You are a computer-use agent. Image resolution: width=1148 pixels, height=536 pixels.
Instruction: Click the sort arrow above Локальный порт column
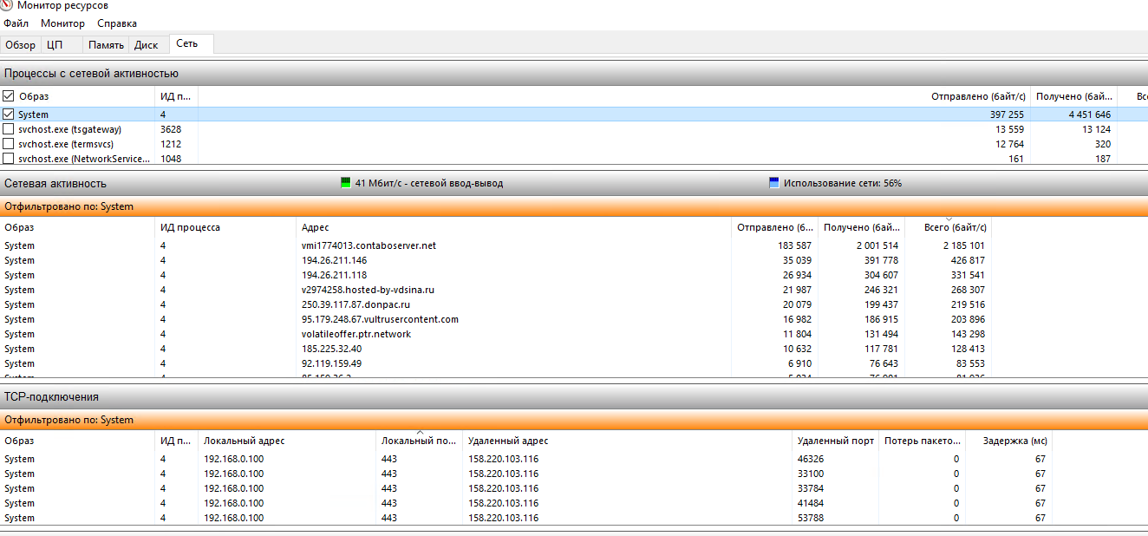click(420, 432)
